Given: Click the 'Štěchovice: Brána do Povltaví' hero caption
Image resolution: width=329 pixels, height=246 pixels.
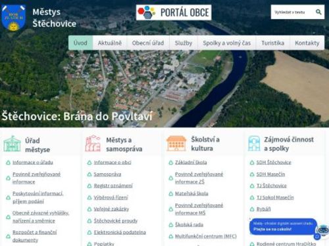Looking at the screenshot, I should (77, 116).
